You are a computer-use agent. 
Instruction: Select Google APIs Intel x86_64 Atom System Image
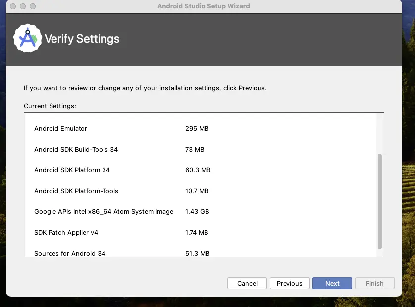pyautogui.click(x=104, y=212)
